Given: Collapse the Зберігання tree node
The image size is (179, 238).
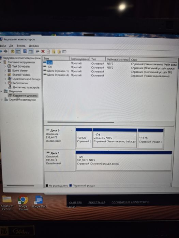Looking at the screenshot, I should [x=1, y=91].
